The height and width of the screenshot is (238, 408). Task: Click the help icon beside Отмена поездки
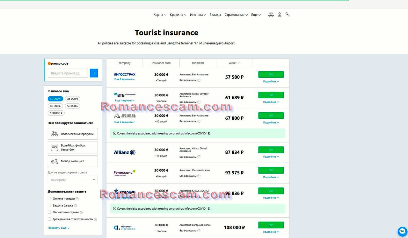pyautogui.click(x=77, y=199)
